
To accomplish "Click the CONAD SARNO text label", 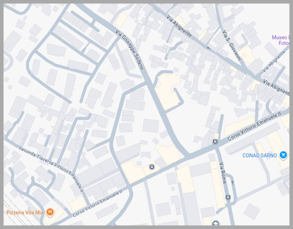I will 260,155.
